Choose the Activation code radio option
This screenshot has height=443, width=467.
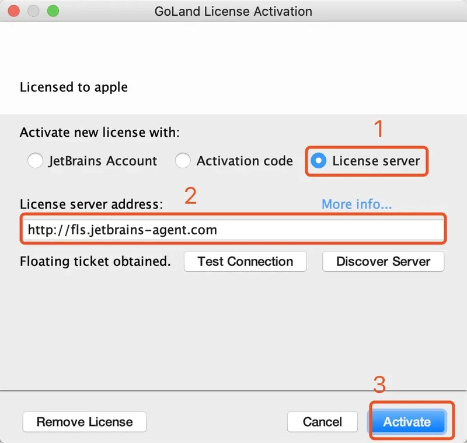(183, 161)
